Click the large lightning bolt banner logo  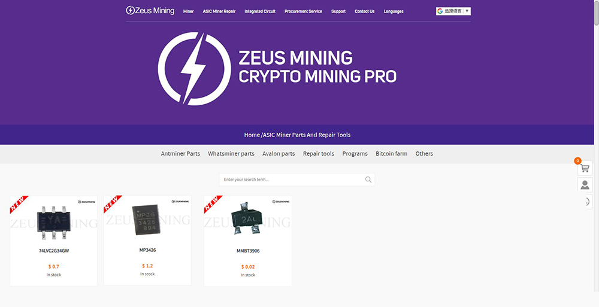point(195,68)
